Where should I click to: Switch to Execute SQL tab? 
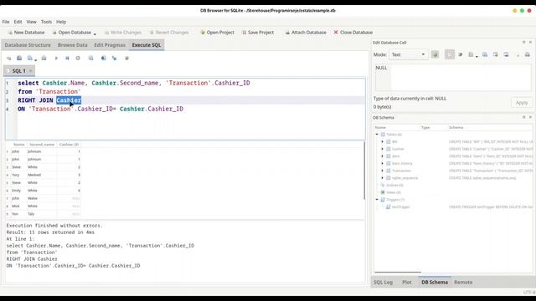pos(147,45)
